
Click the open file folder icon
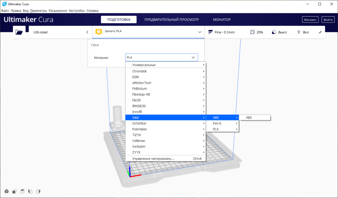pyautogui.click(x=19, y=32)
